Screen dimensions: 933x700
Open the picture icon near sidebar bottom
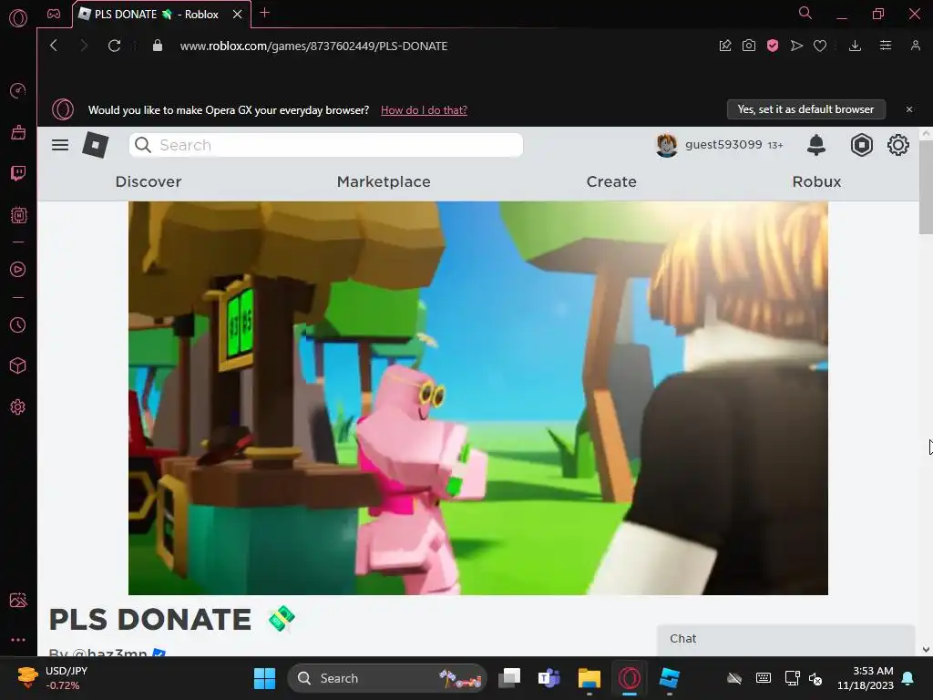tap(18, 600)
